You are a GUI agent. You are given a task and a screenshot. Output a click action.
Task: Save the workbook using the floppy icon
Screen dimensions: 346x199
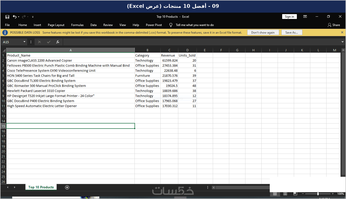(7, 17)
